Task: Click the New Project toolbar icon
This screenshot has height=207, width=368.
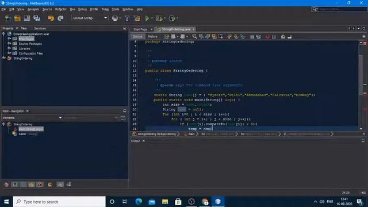Action: [x=17, y=18]
